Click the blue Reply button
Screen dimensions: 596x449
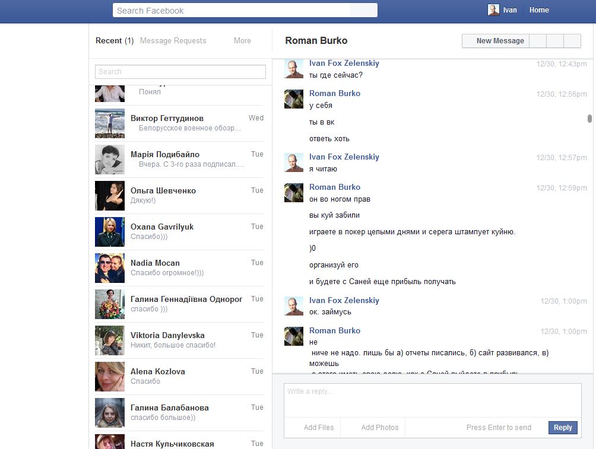click(563, 428)
